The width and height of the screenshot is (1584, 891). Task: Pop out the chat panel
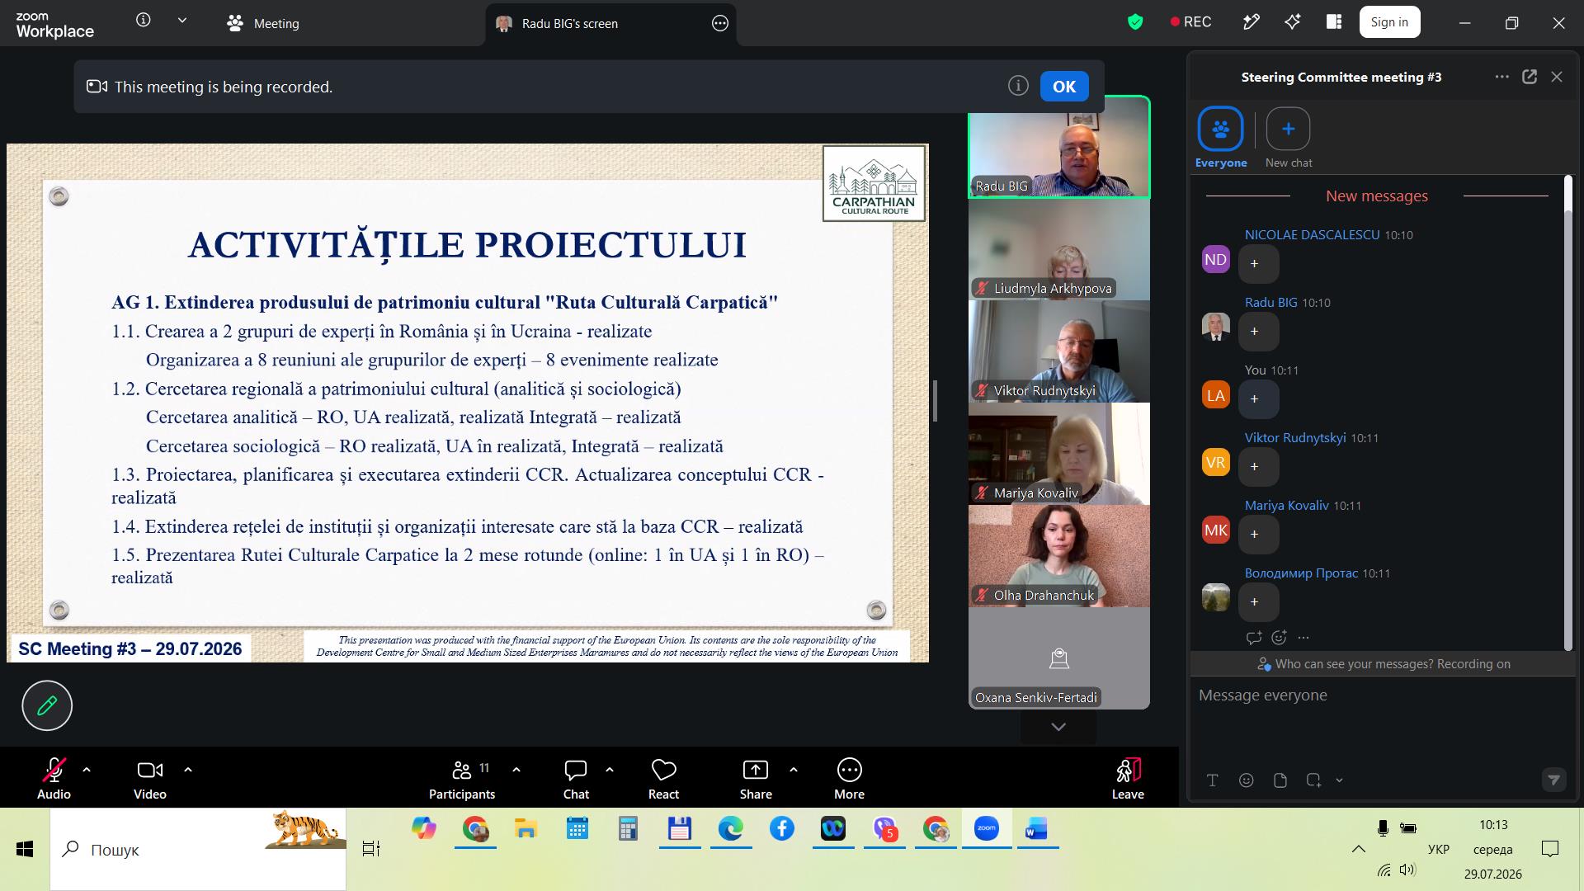[1530, 77]
